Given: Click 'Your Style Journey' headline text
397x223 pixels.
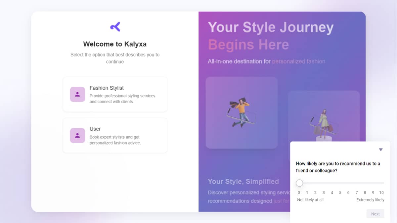Looking at the screenshot, I should 271,27.
